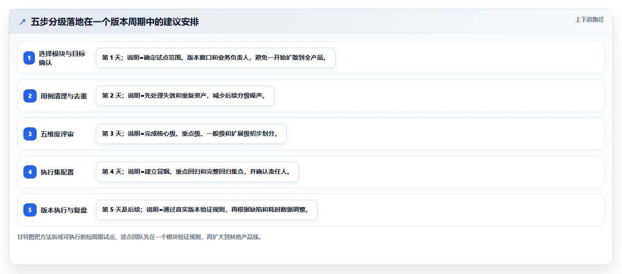The width and height of the screenshot is (622, 274).
Task: Click the footer note starting with 甘特图把方法拆成
Action: click(140, 237)
